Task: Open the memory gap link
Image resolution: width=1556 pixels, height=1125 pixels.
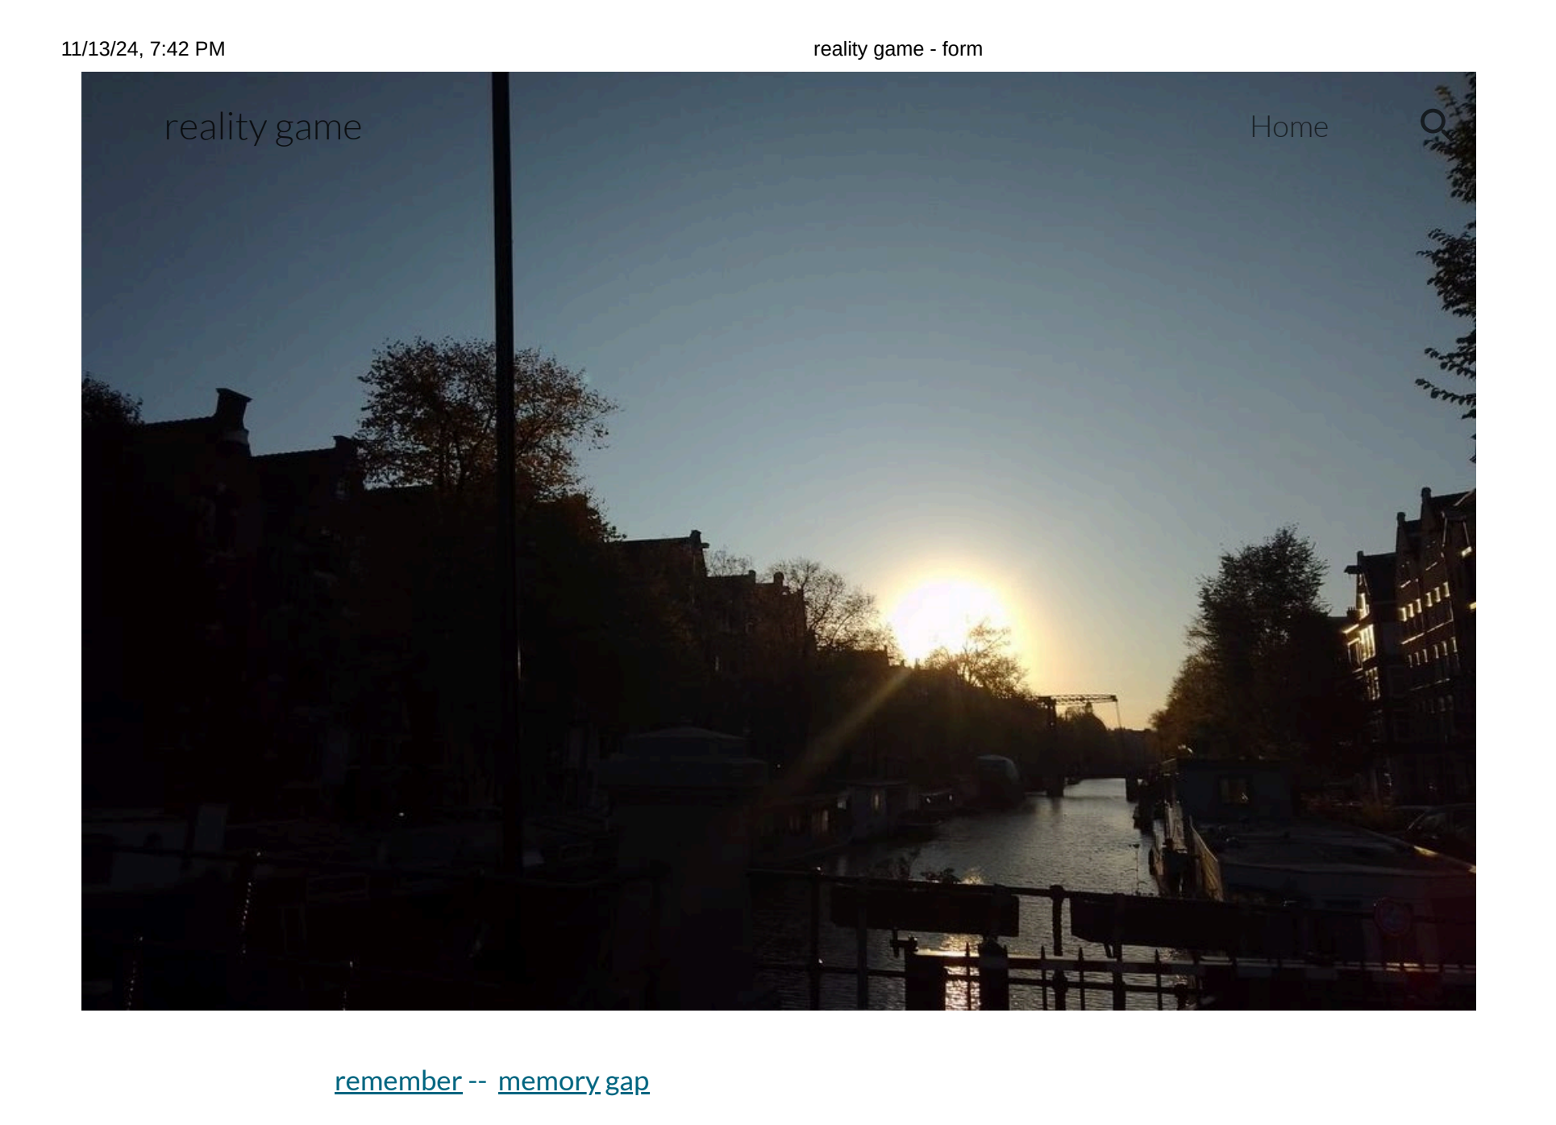Action: tap(573, 1081)
